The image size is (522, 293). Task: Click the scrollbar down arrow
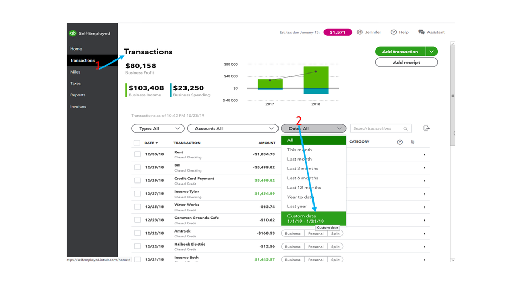tap(453, 260)
